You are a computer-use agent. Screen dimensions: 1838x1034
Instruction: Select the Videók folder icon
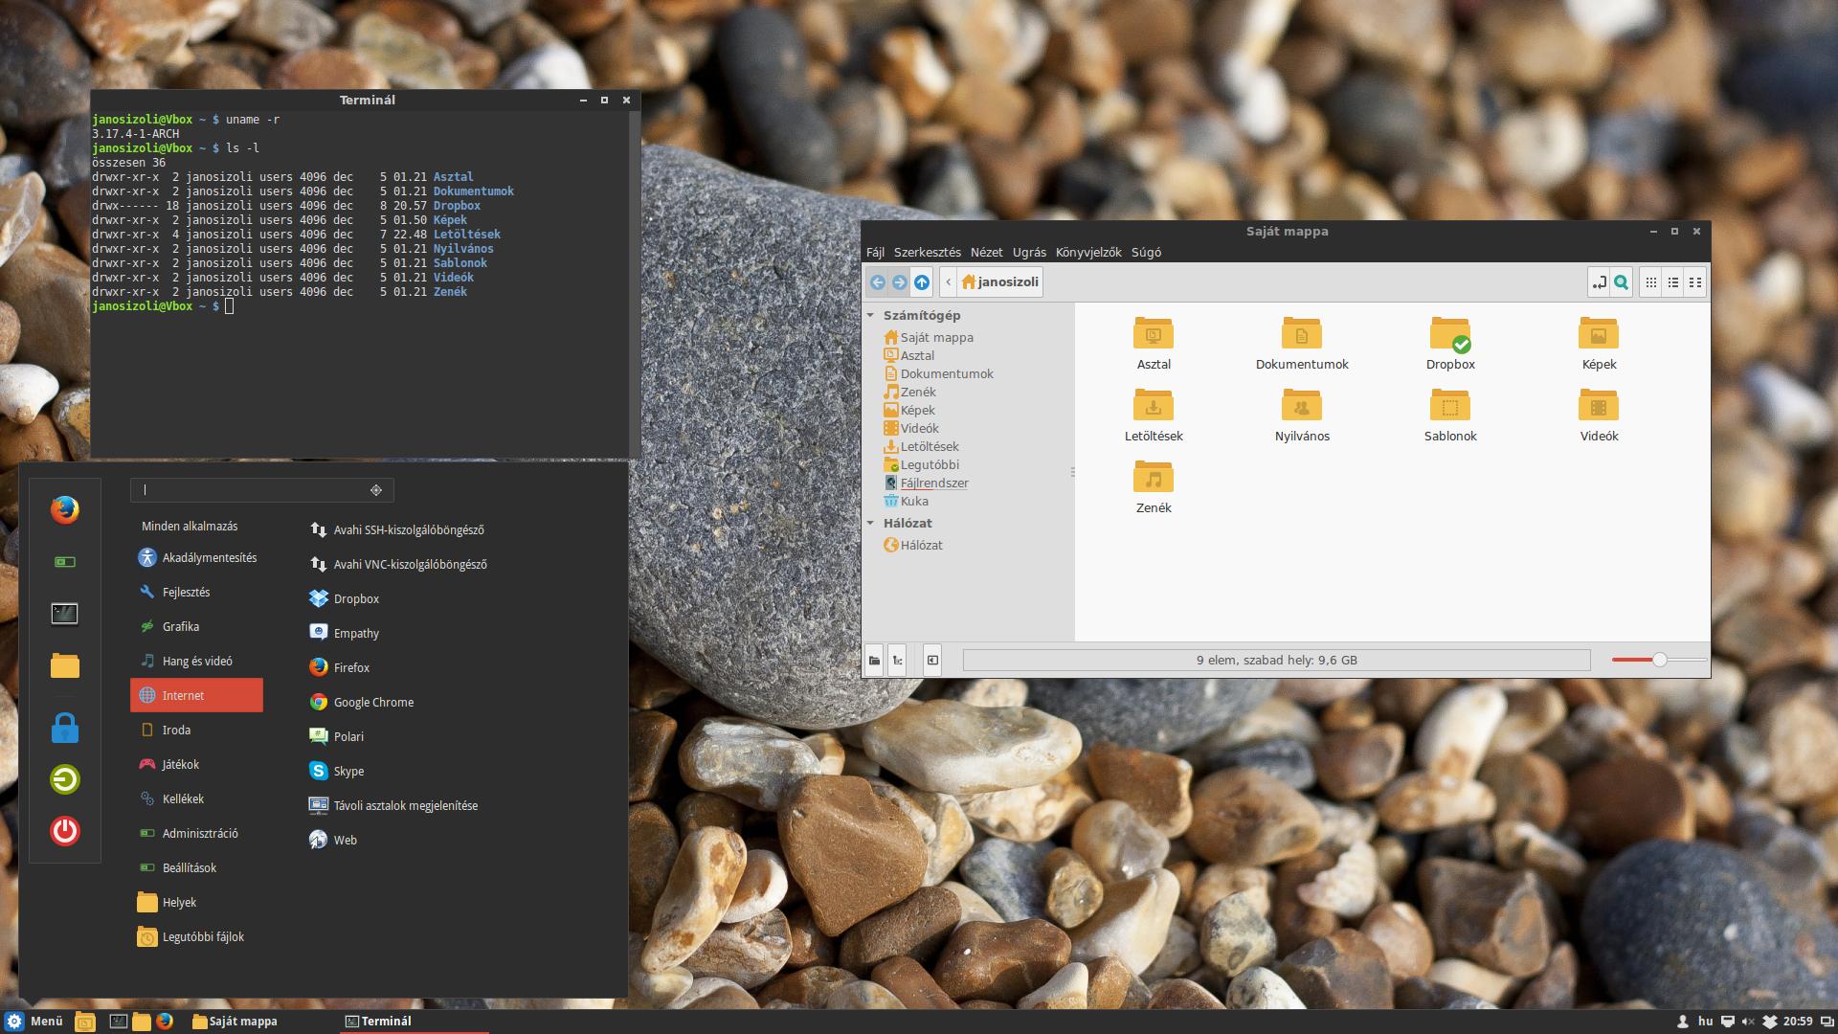point(1599,407)
